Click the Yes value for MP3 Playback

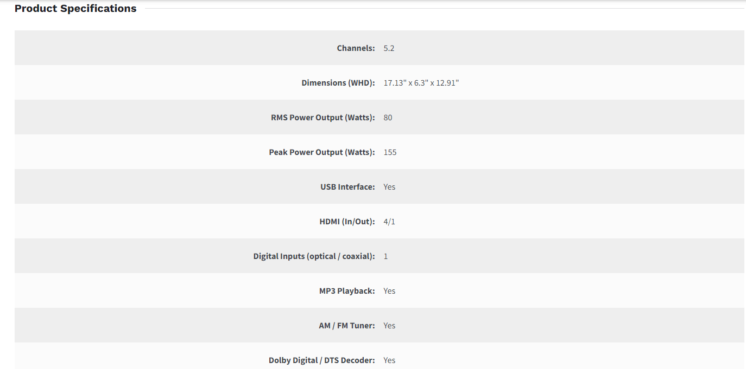tap(389, 291)
